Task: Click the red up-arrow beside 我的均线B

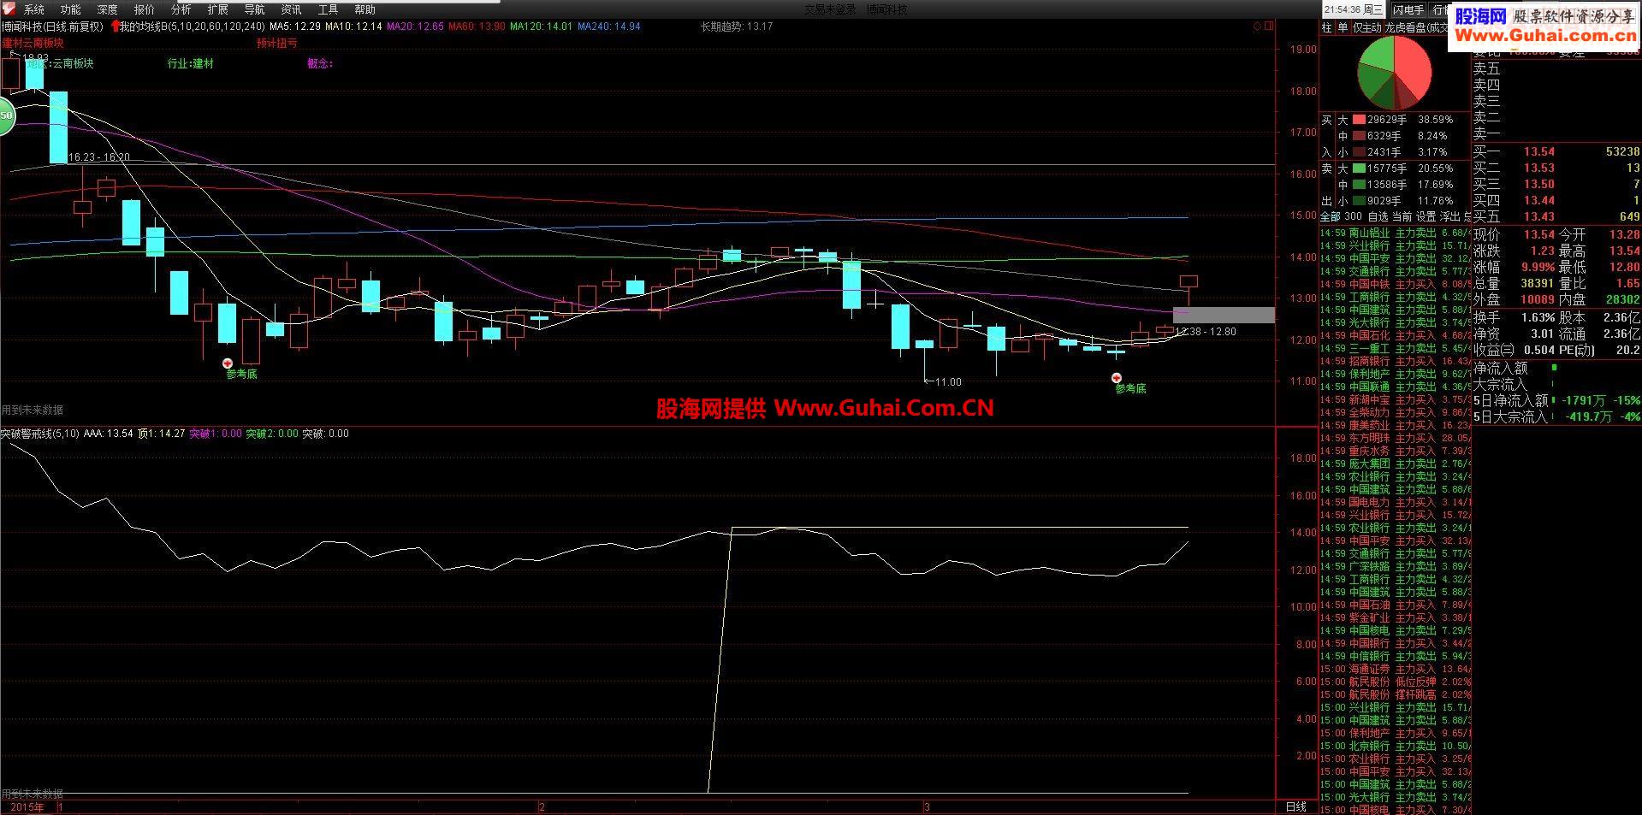Action: click(x=116, y=27)
